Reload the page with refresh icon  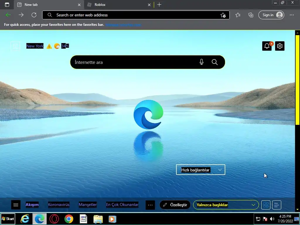pos(34,15)
